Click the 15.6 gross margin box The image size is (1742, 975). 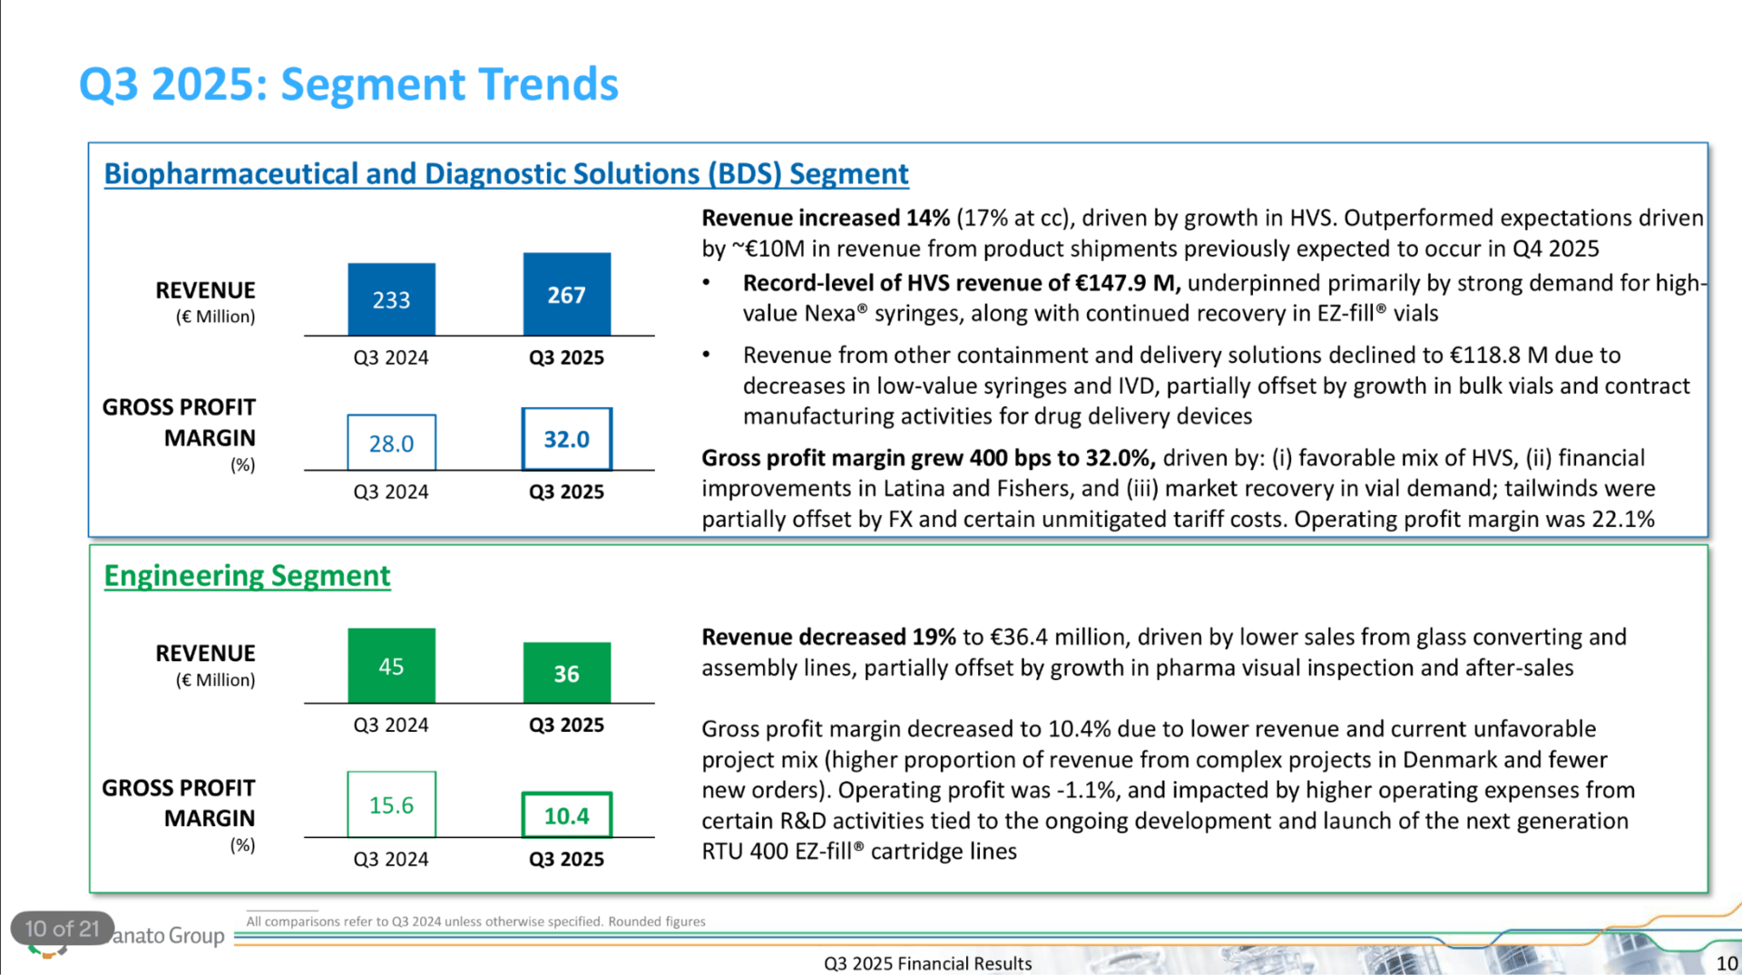pyautogui.click(x=391, y=804)
